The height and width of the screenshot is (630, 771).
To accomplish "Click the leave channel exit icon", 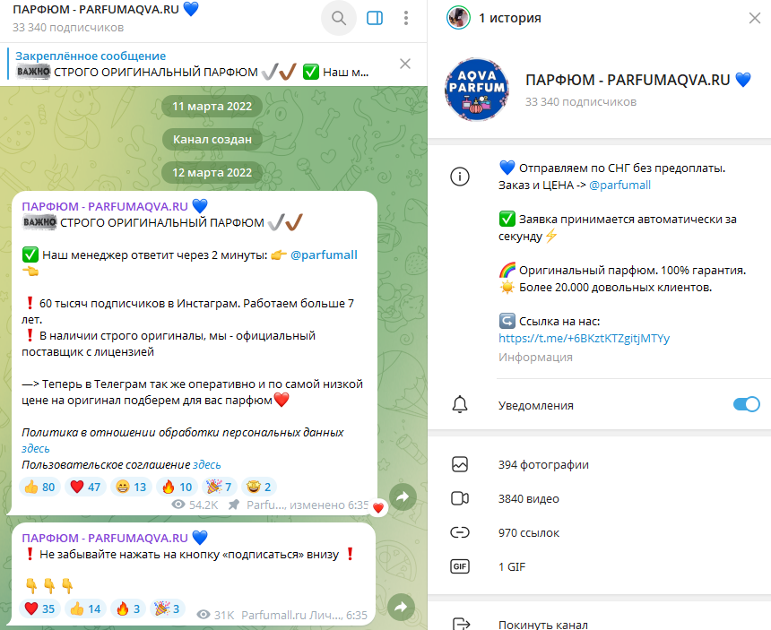I will point(461,624).
